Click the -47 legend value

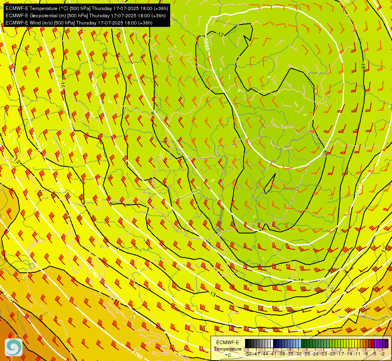point(256,354)
